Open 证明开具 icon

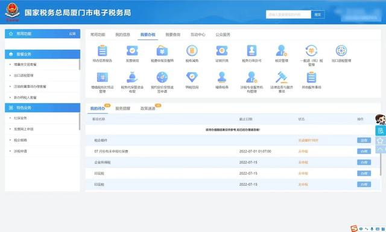(x=222, y=51)
